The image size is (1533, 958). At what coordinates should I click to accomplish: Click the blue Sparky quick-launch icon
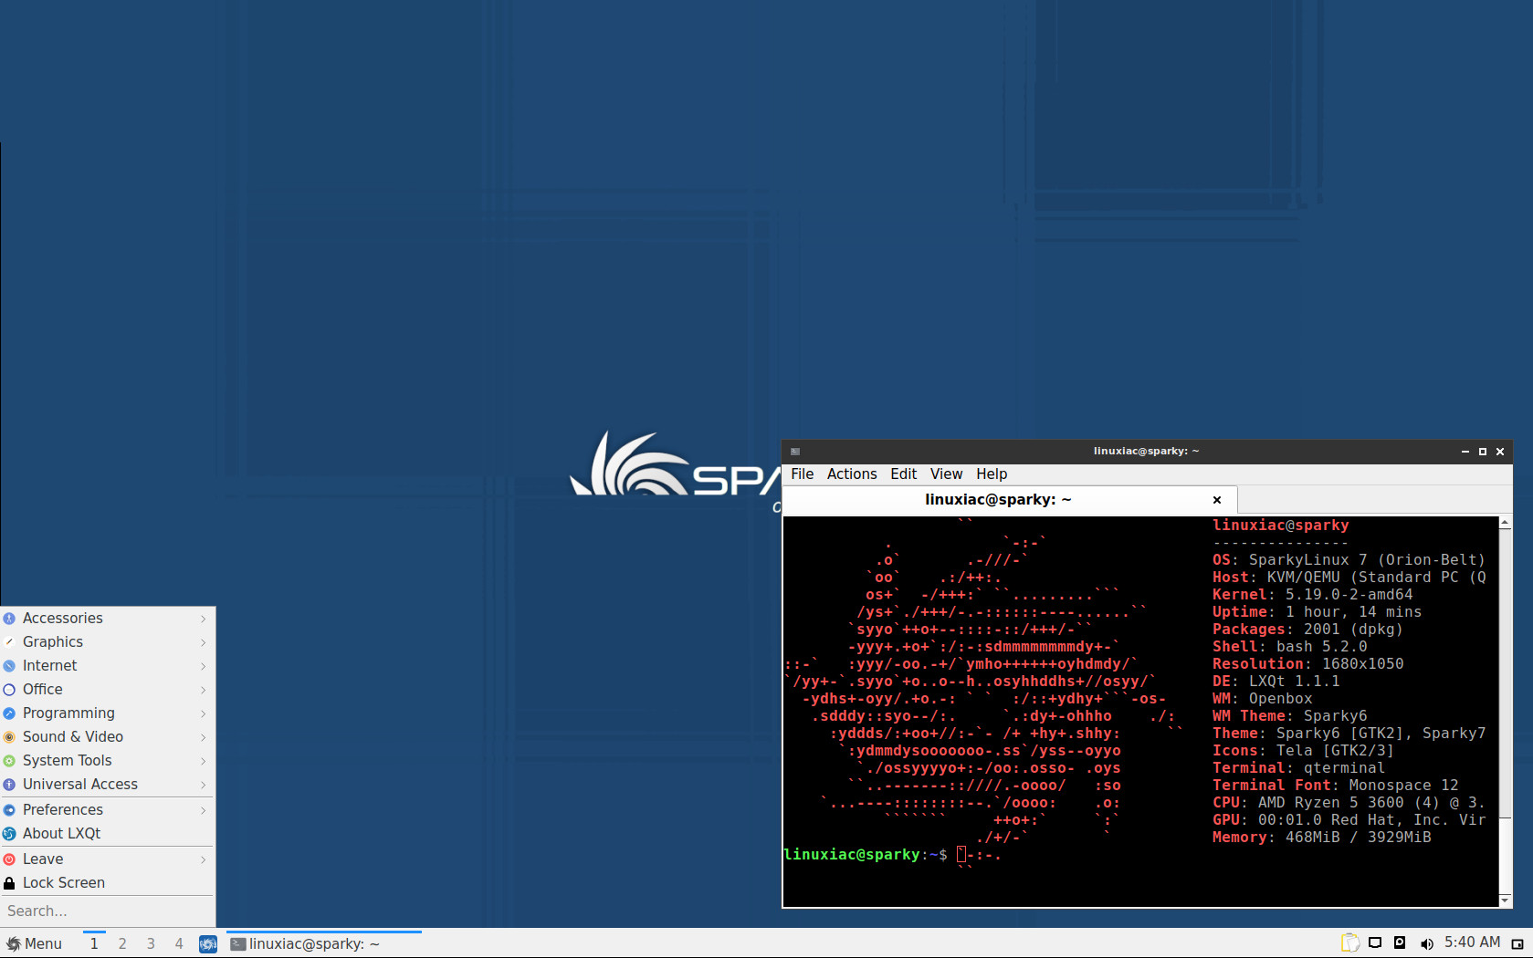[x=208, y=944]
